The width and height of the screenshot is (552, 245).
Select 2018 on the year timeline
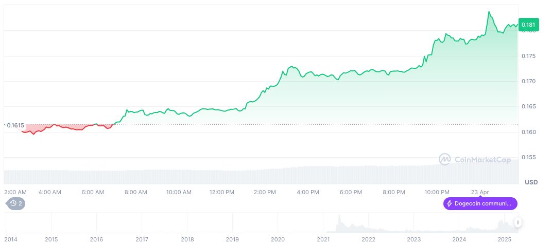click(187, 239)
